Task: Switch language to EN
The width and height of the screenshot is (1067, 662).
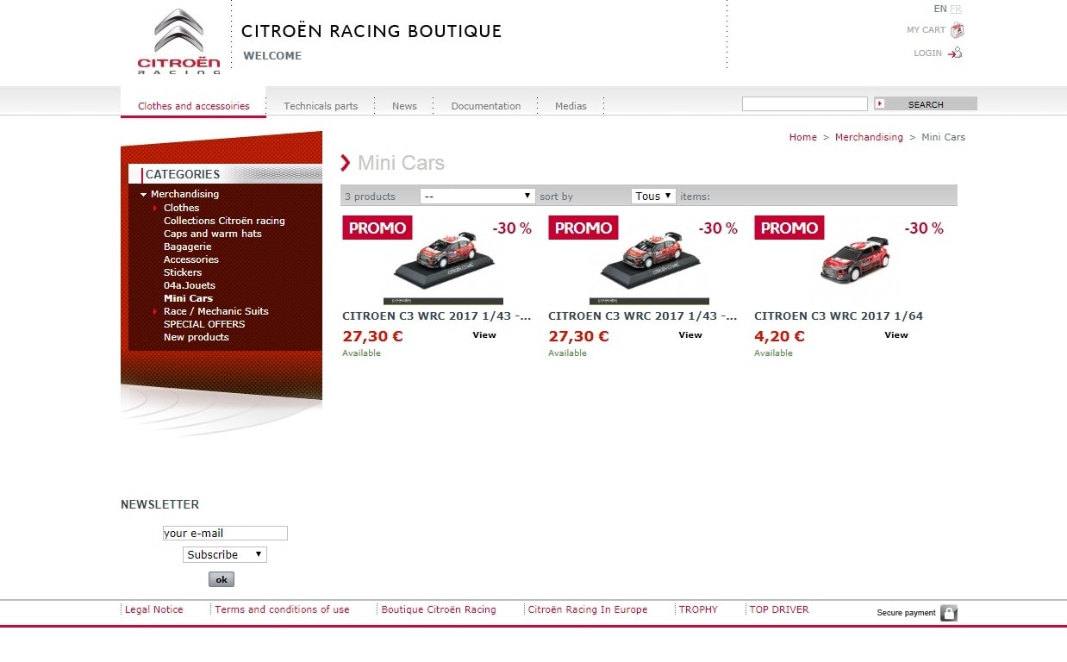Action: 939,9
